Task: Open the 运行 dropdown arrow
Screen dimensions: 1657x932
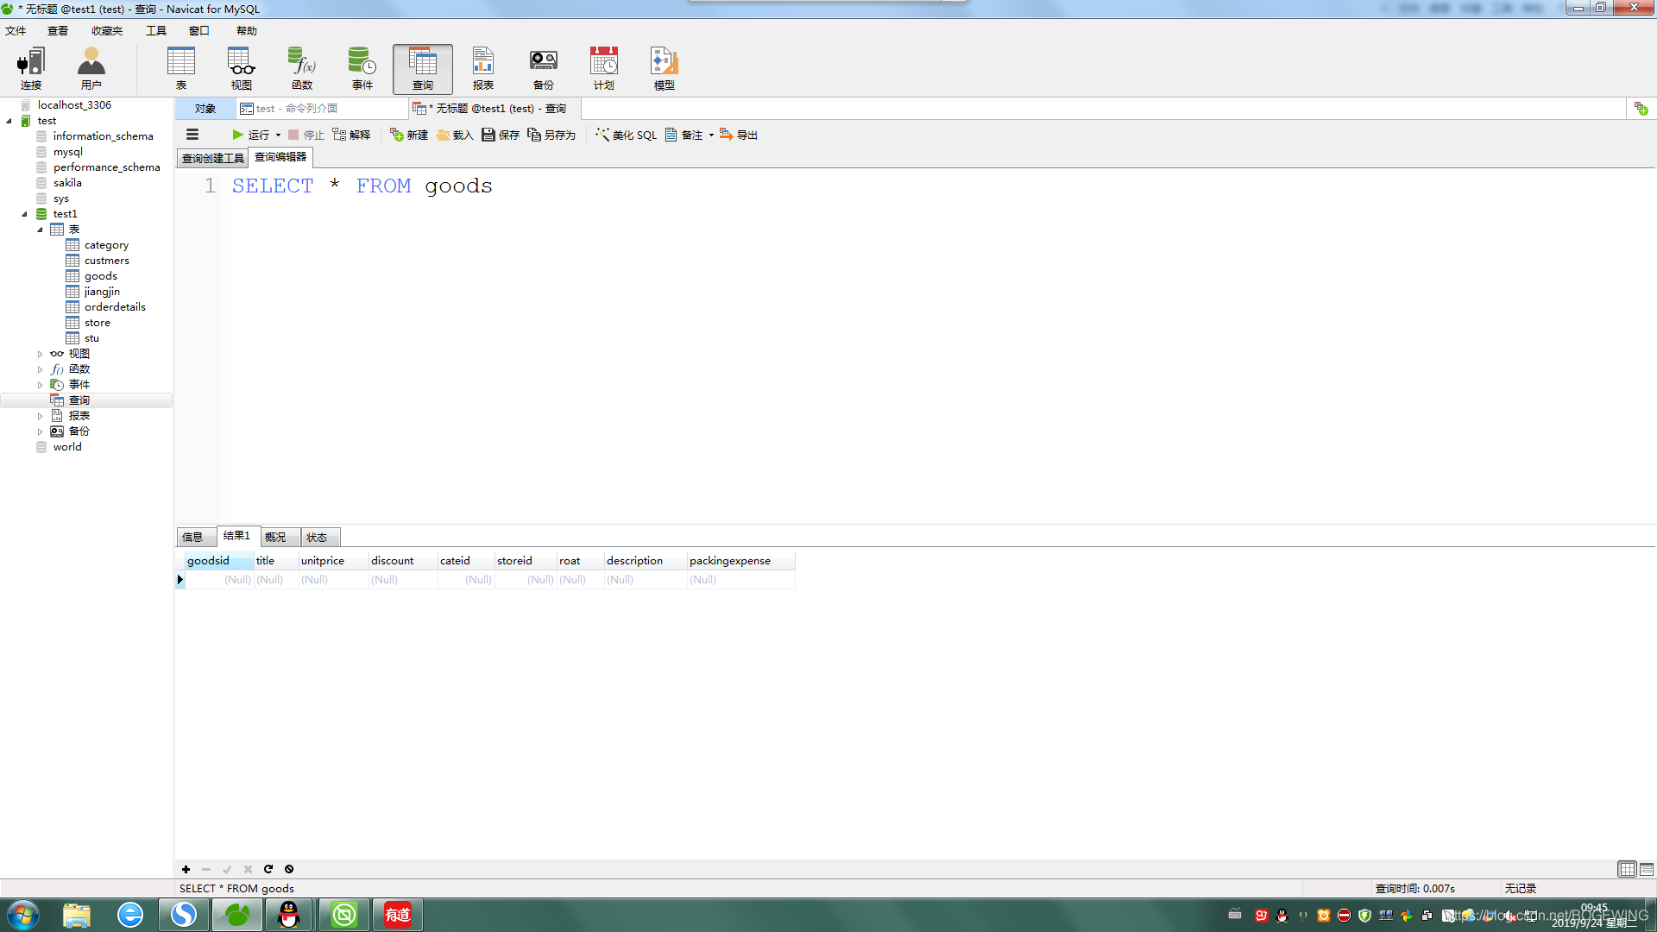Action: (x=278, y=135)
